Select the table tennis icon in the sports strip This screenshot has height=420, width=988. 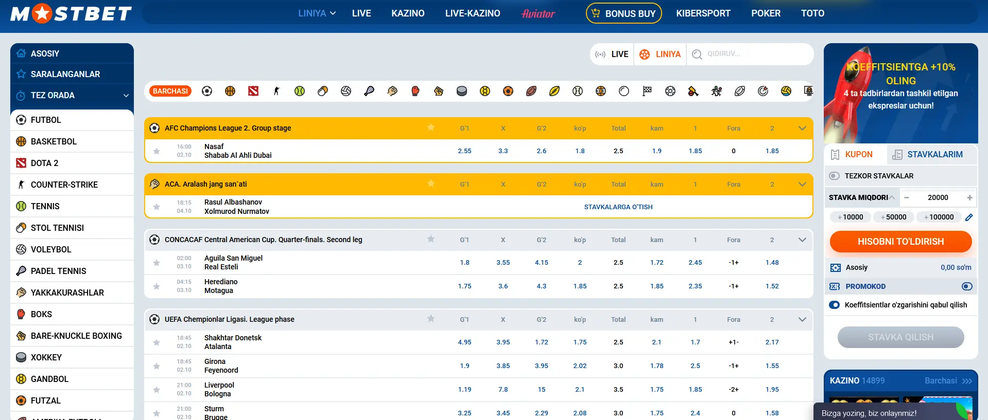[323, 91]
